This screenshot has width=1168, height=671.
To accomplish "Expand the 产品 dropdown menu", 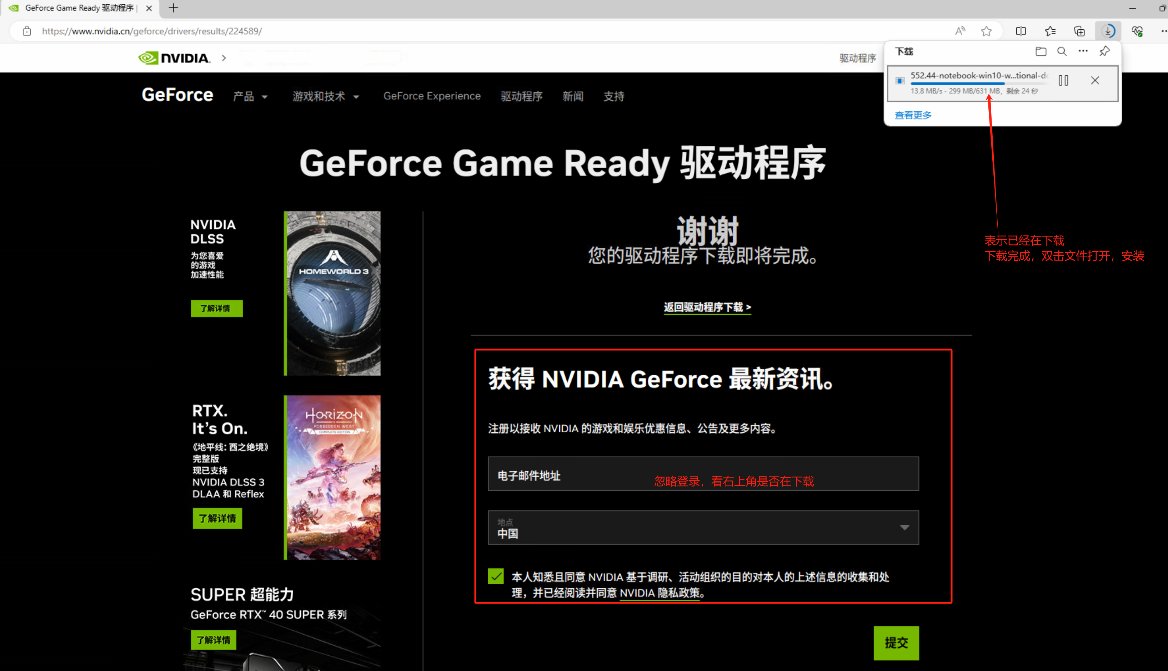I will (x=250, y=96).
